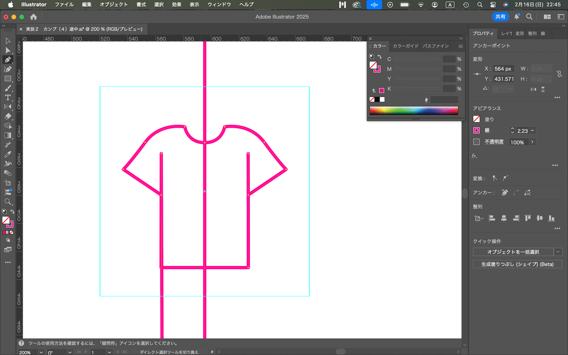Activate the Zoom tool magnifier

(8, 202)
